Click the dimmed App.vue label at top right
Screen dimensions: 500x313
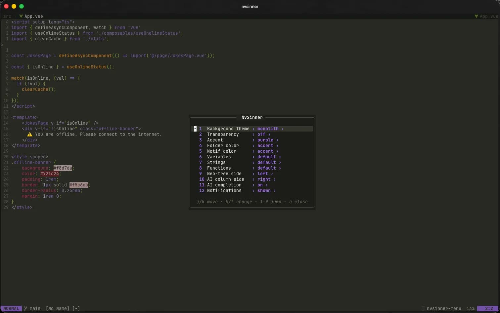[489, 16]
